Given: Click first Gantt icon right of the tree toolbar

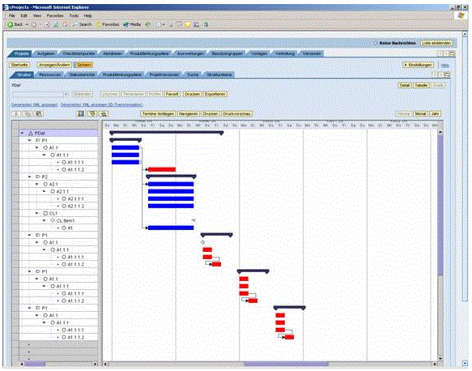Looking at the screenshot, I should click(81, 114).
